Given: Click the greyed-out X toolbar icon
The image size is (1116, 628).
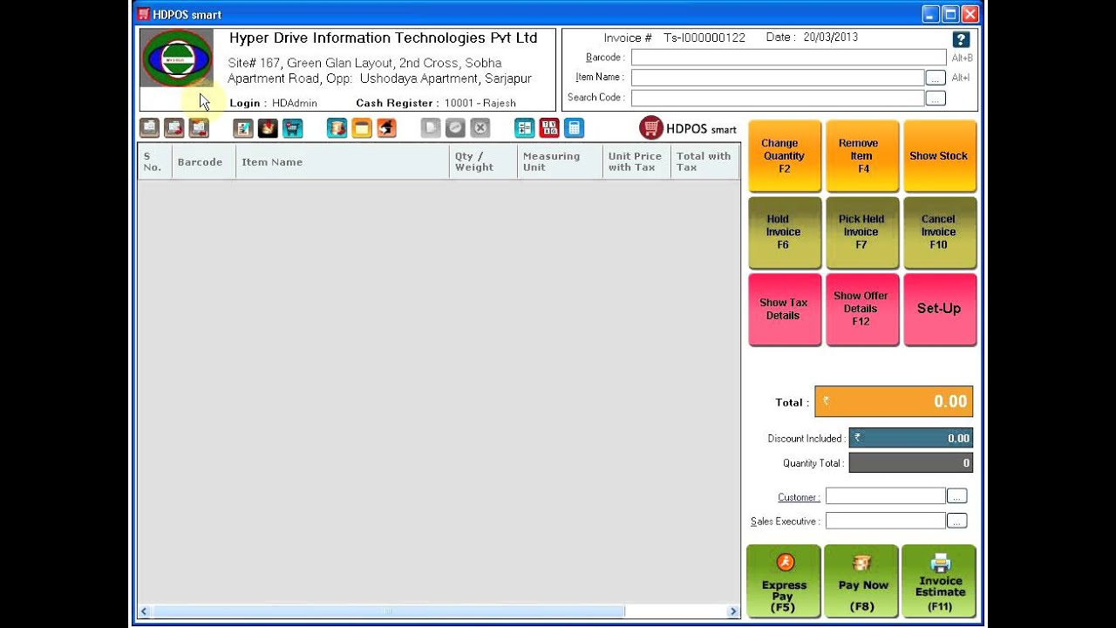Looking at the screenshot, I should pos(480,128).
